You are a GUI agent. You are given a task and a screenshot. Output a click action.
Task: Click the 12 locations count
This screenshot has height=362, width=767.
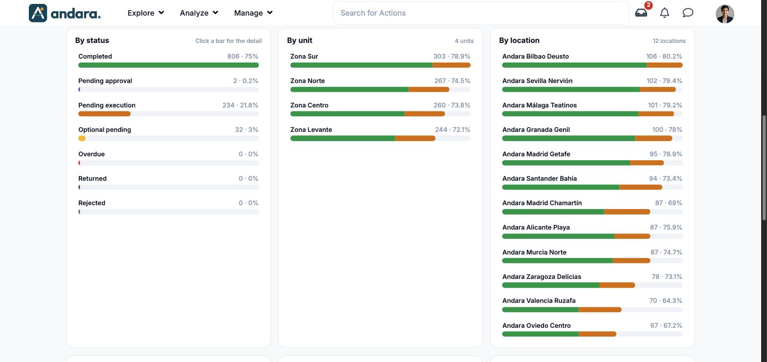669,41
